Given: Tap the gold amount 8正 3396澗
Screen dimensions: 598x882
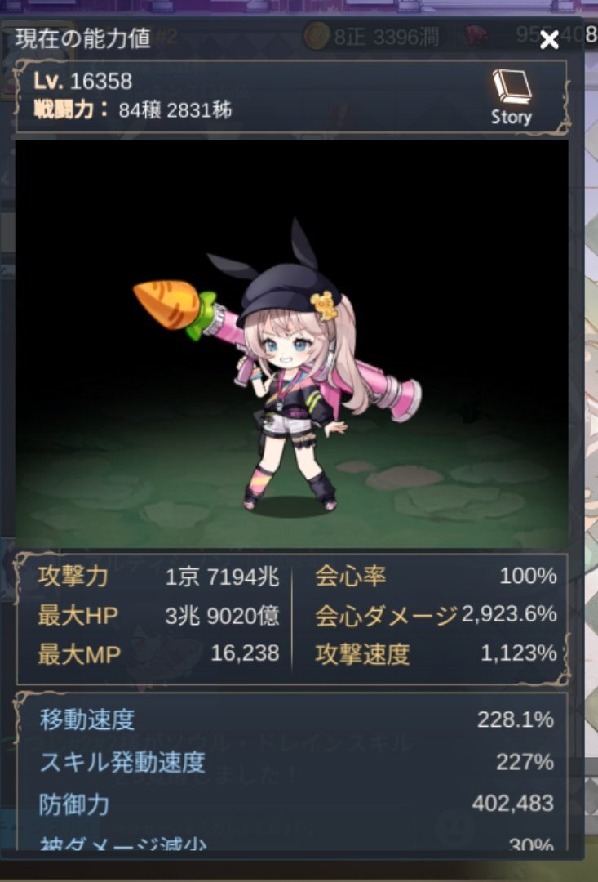Looking at the screenshot, I should tap(386, 37).
